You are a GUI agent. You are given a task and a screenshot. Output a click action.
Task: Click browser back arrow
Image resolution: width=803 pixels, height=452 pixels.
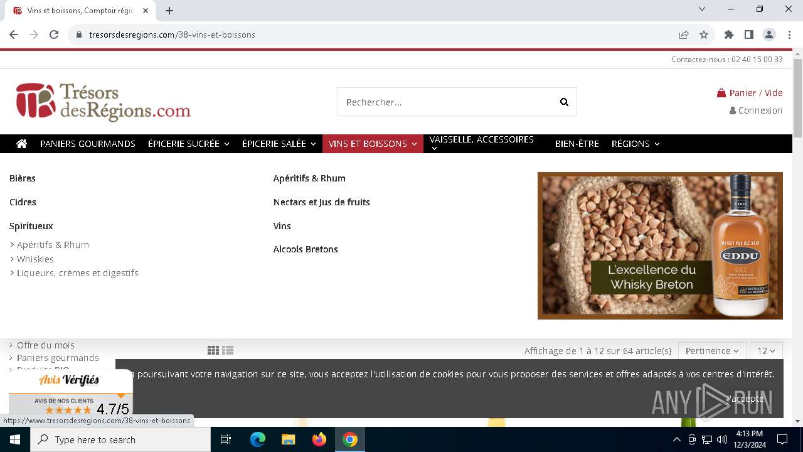[14, 35]
